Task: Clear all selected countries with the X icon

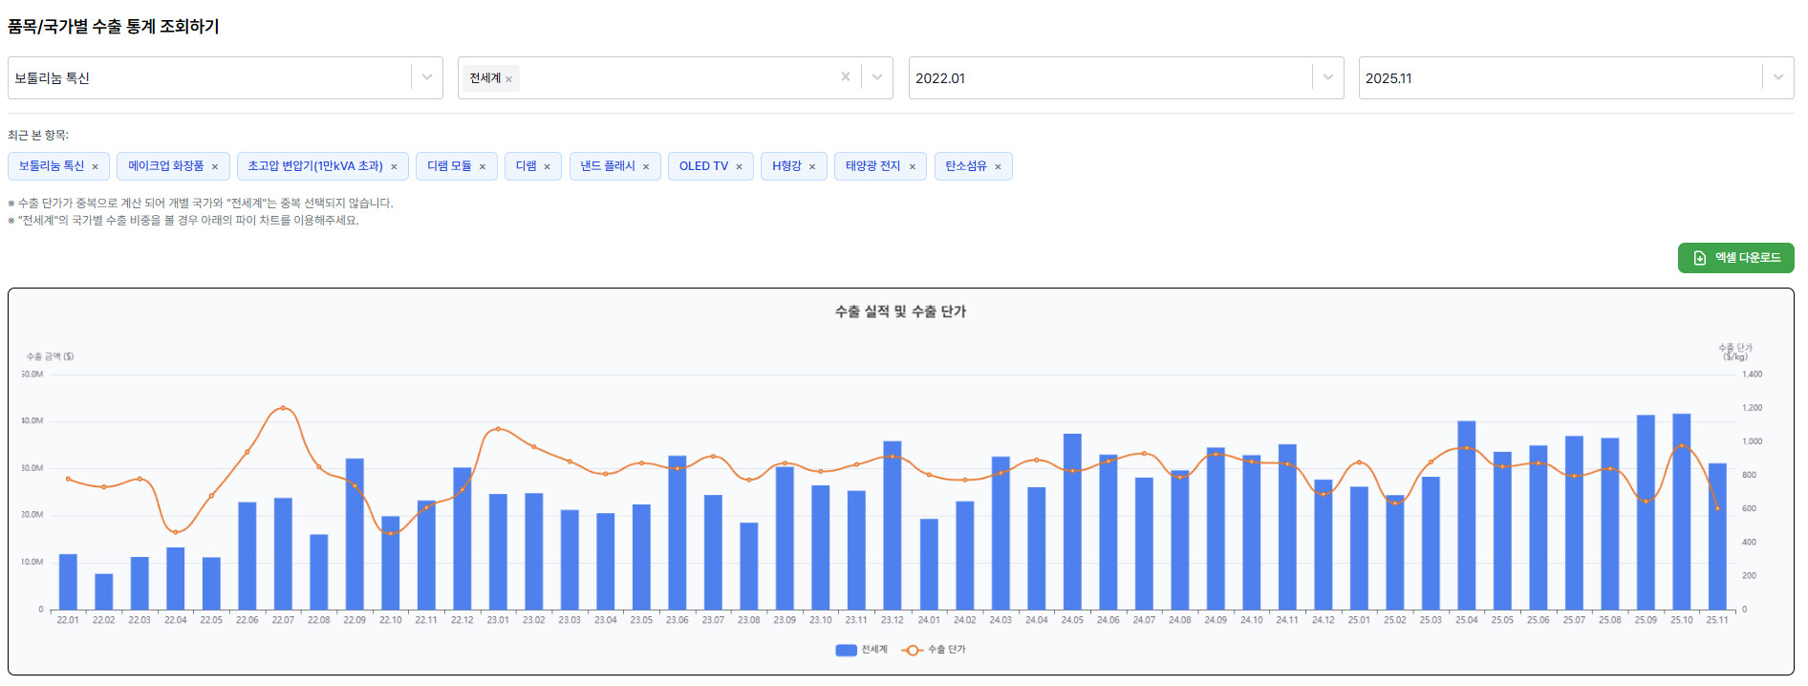Action: pyautogui.click(x=845, y=77)
